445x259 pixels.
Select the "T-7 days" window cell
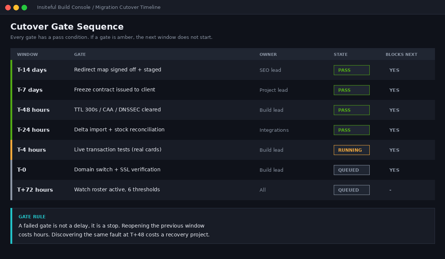pyautogui.click(x=30, y=90)
